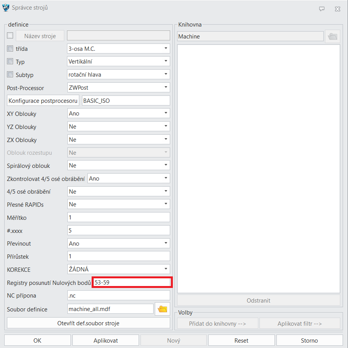Focus the #.xxxx decimal places field
Viewport: 348px width, 348px height.
tap(119, 230)
